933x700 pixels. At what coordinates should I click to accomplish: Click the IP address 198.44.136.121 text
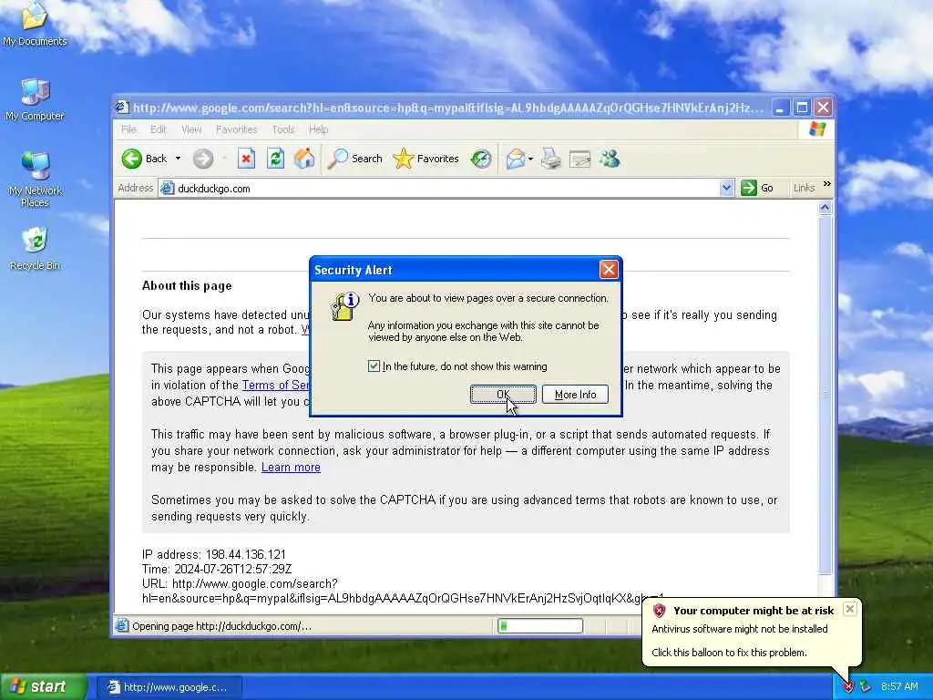[213, 554]
